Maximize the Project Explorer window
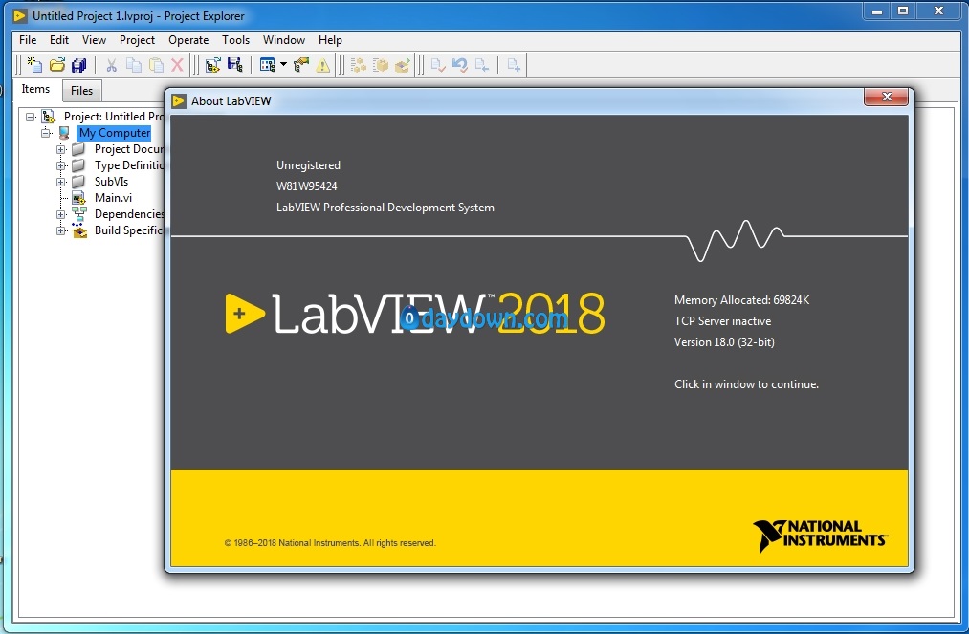 coord(903,11)
